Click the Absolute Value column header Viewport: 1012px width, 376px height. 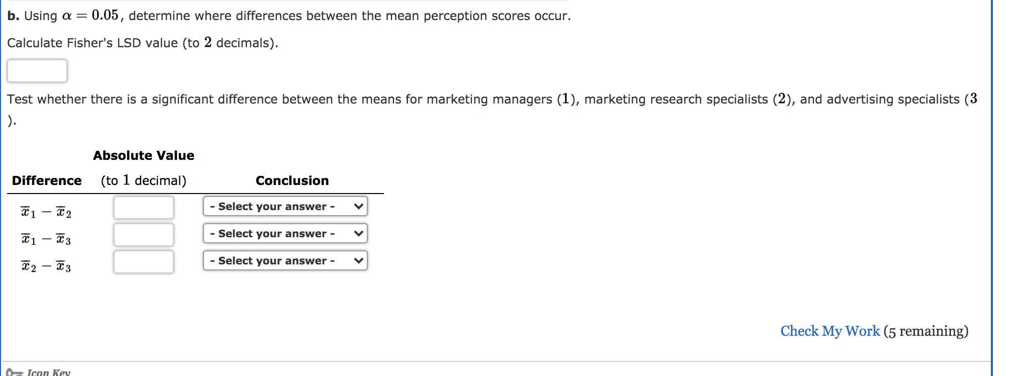click(144, 156)
